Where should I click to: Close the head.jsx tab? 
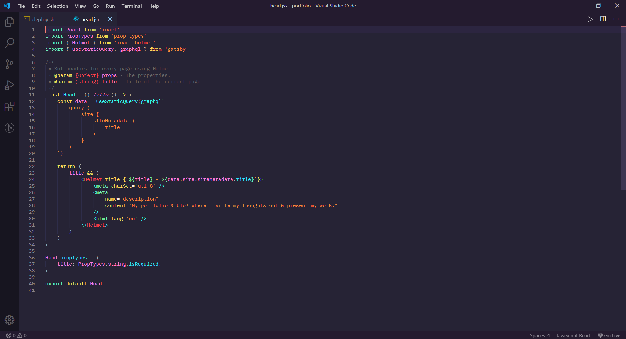coord(110,19)
